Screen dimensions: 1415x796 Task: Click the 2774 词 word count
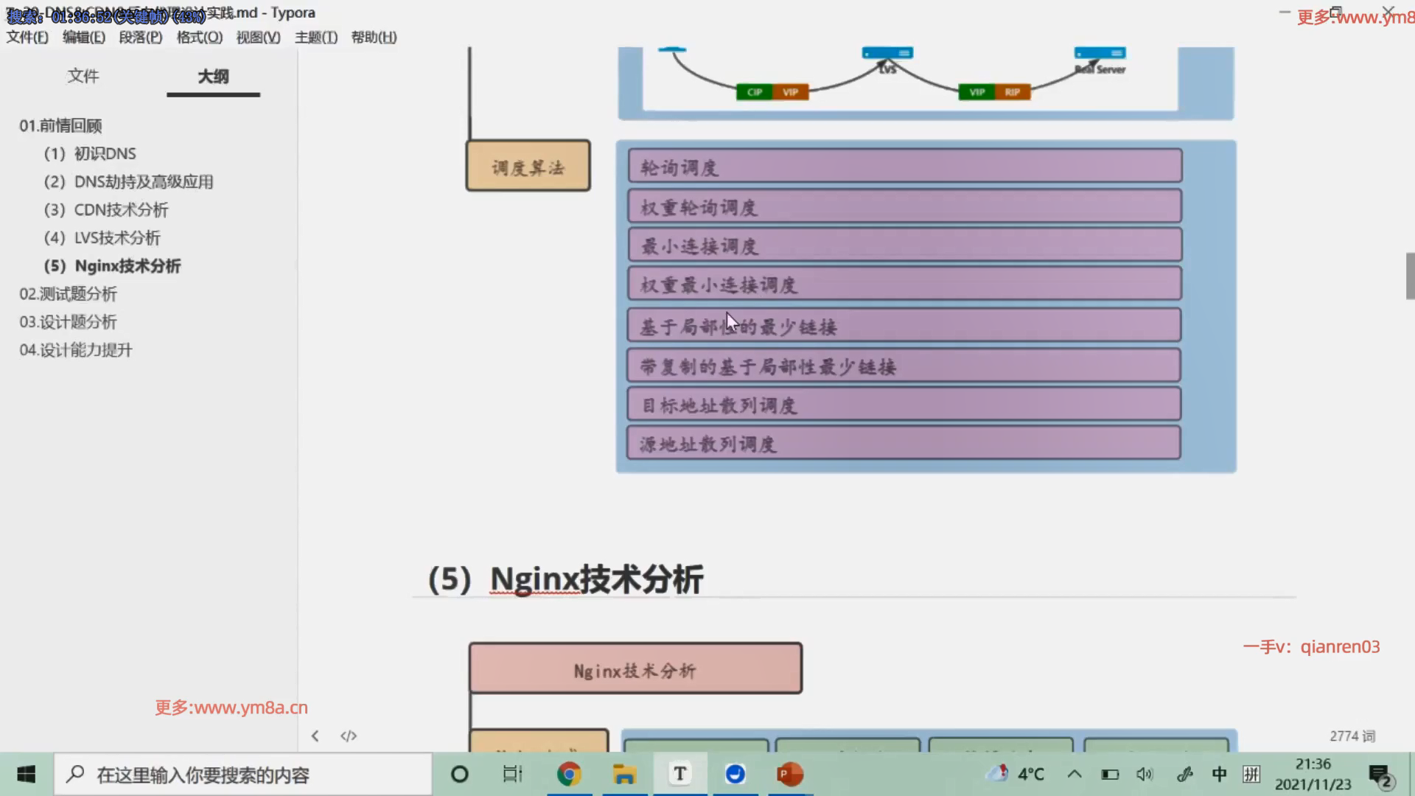tap(1352, 736)
